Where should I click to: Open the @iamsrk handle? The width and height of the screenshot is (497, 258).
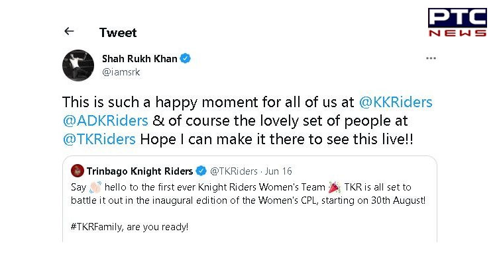[121, 72]
